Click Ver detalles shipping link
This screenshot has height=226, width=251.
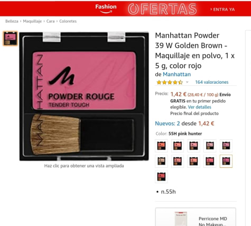[x=199, y=107]
